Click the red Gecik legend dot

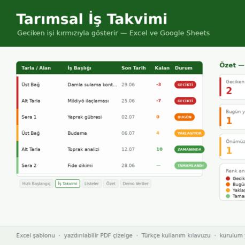(228, 179)
